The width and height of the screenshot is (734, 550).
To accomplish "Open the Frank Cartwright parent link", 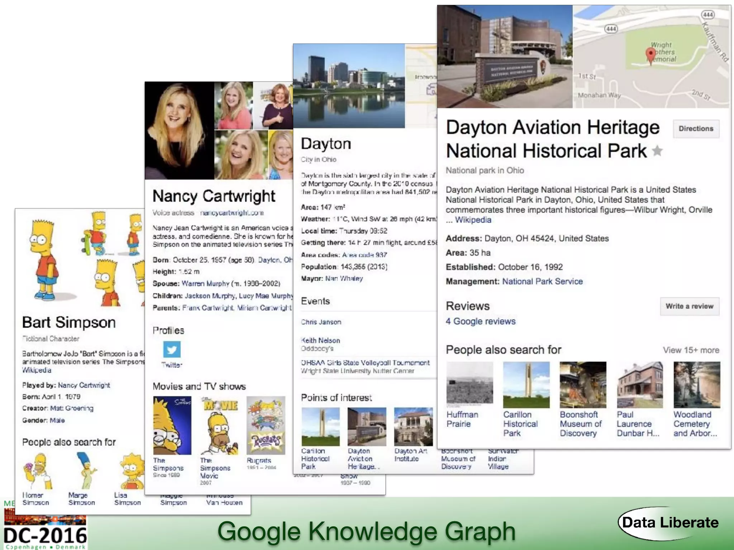I will tap(208, 308).
